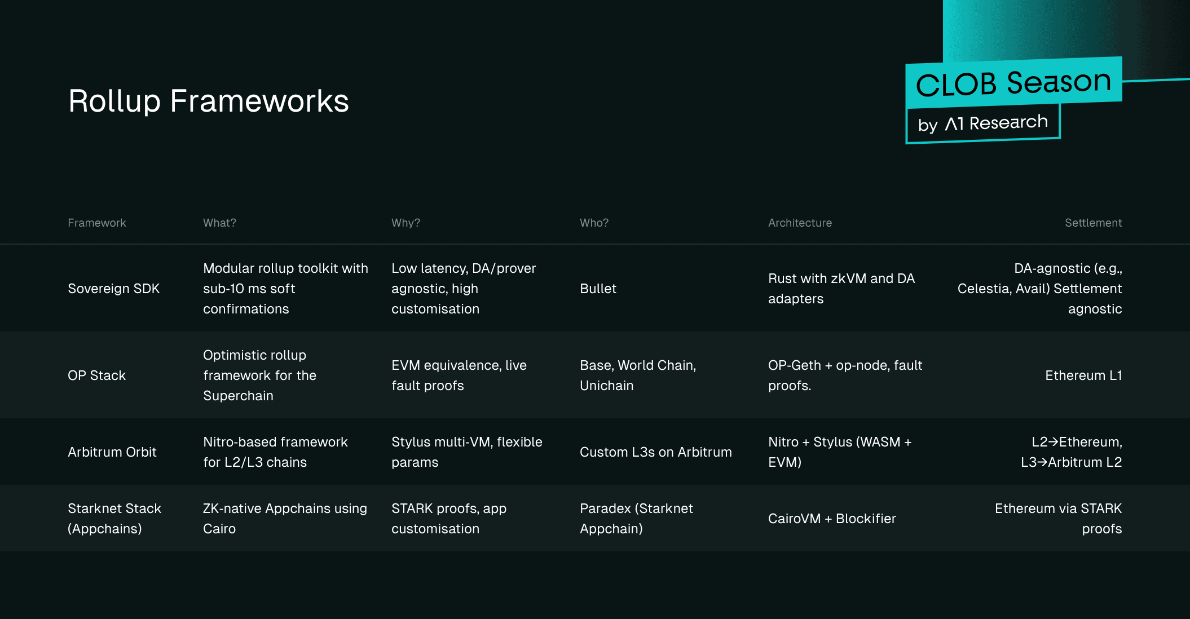
Task: Select the Architecture column header
Action: pos(800,223)
